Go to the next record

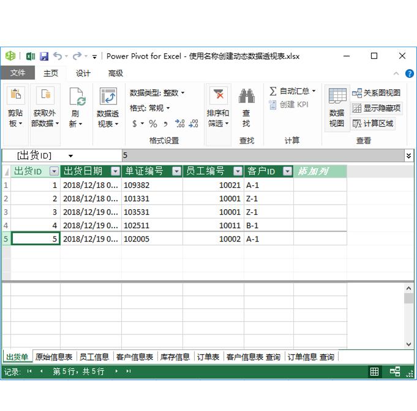pyautogui.click(x=116, y=371)
